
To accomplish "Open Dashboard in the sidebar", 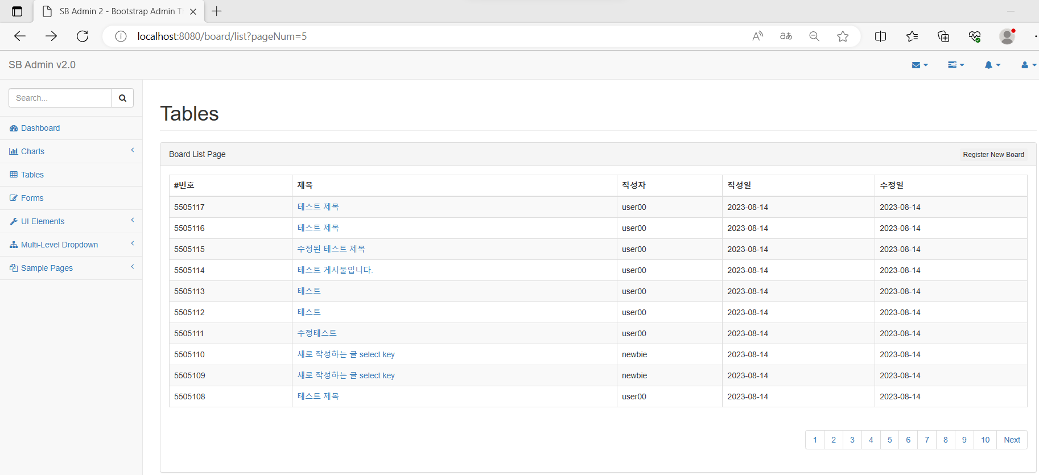I will 71,128.
